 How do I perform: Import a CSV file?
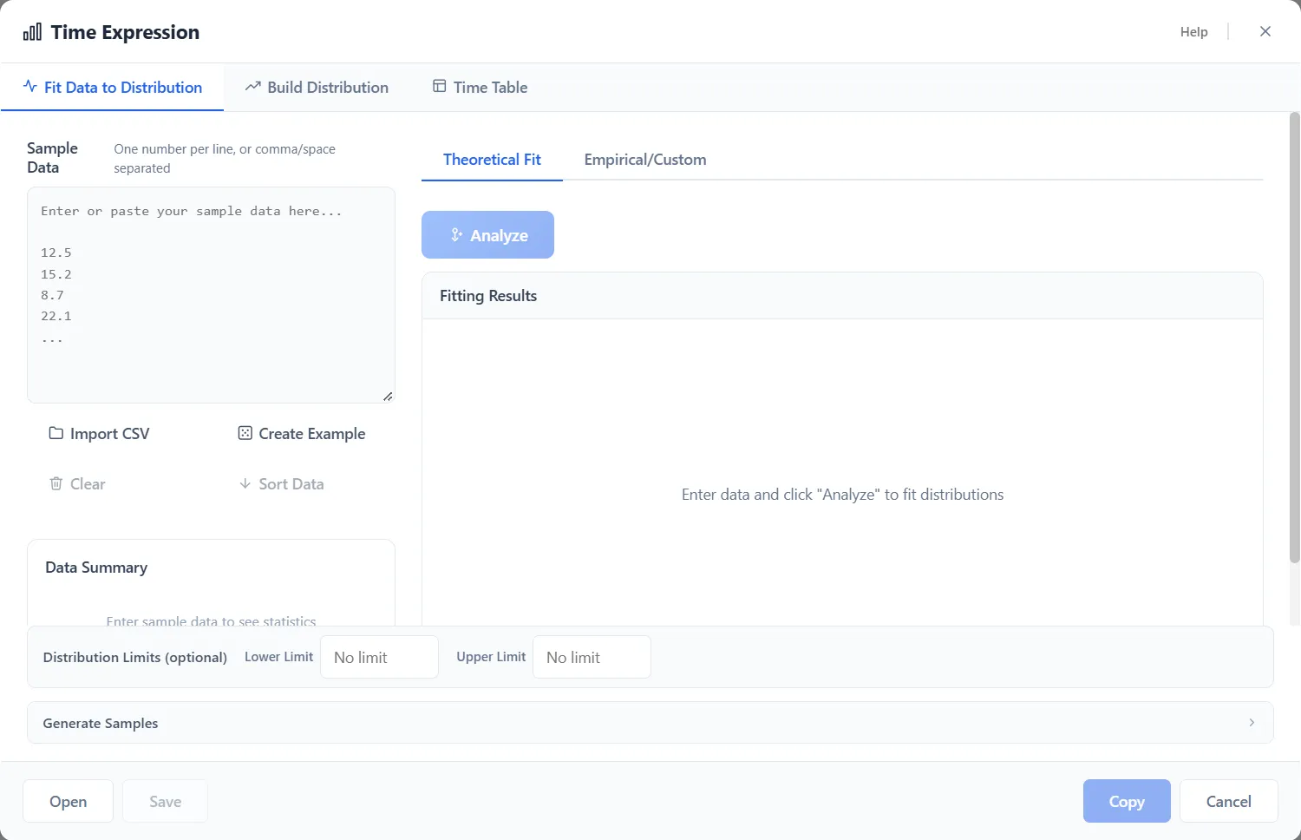(x=99, y=434)
